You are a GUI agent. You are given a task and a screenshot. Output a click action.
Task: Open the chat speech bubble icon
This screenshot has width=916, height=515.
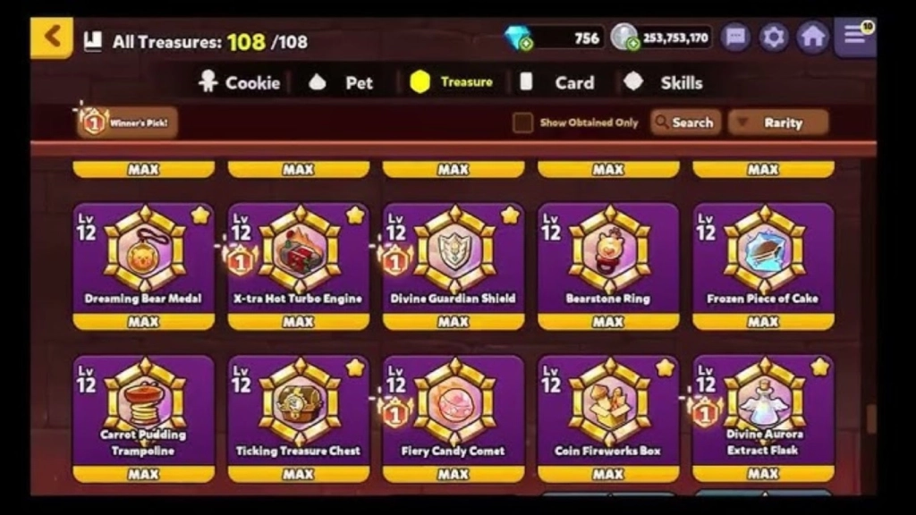(x=735, y=38)
